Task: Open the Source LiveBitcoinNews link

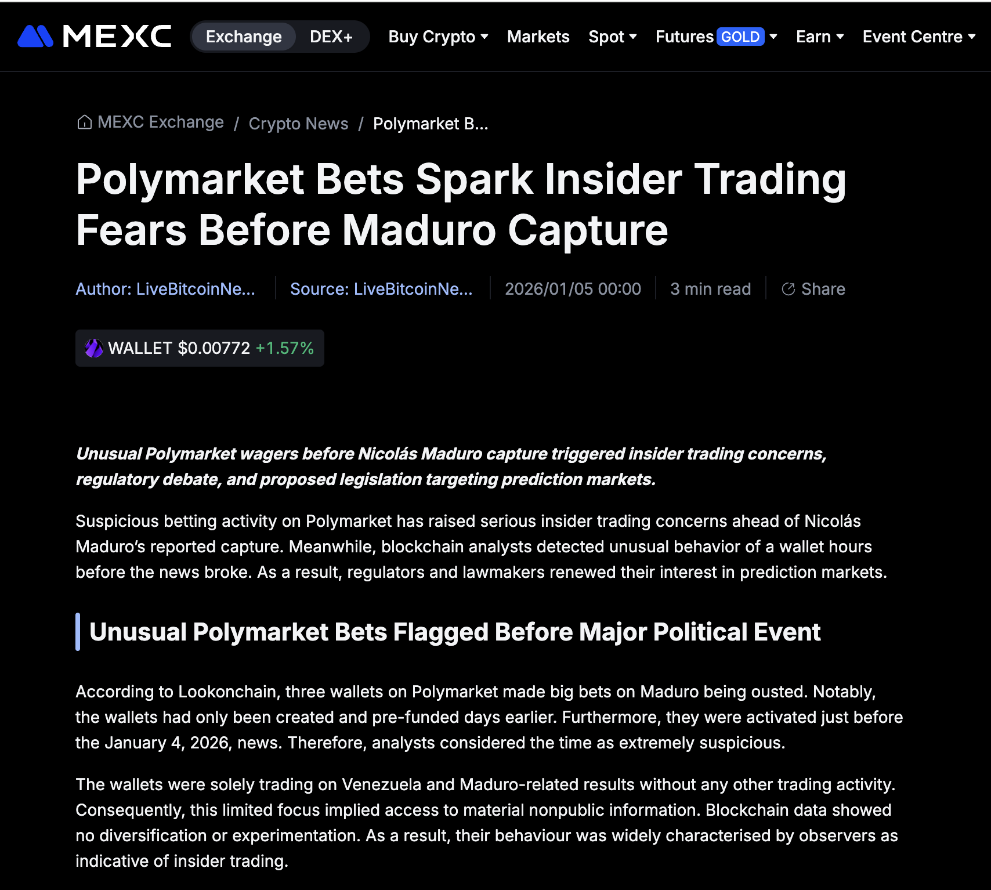Action: (x=381, y=289)
